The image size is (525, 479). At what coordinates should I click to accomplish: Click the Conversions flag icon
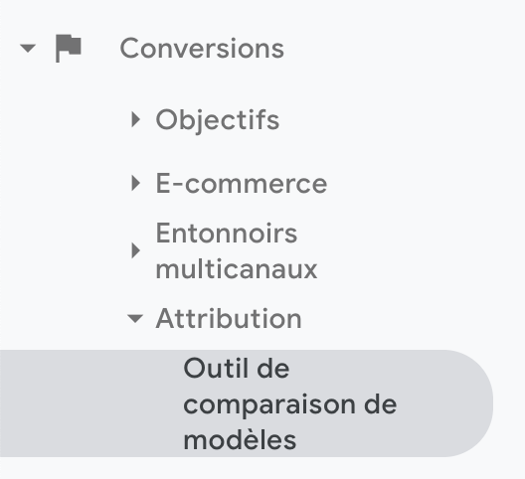[x=69, y=49]
